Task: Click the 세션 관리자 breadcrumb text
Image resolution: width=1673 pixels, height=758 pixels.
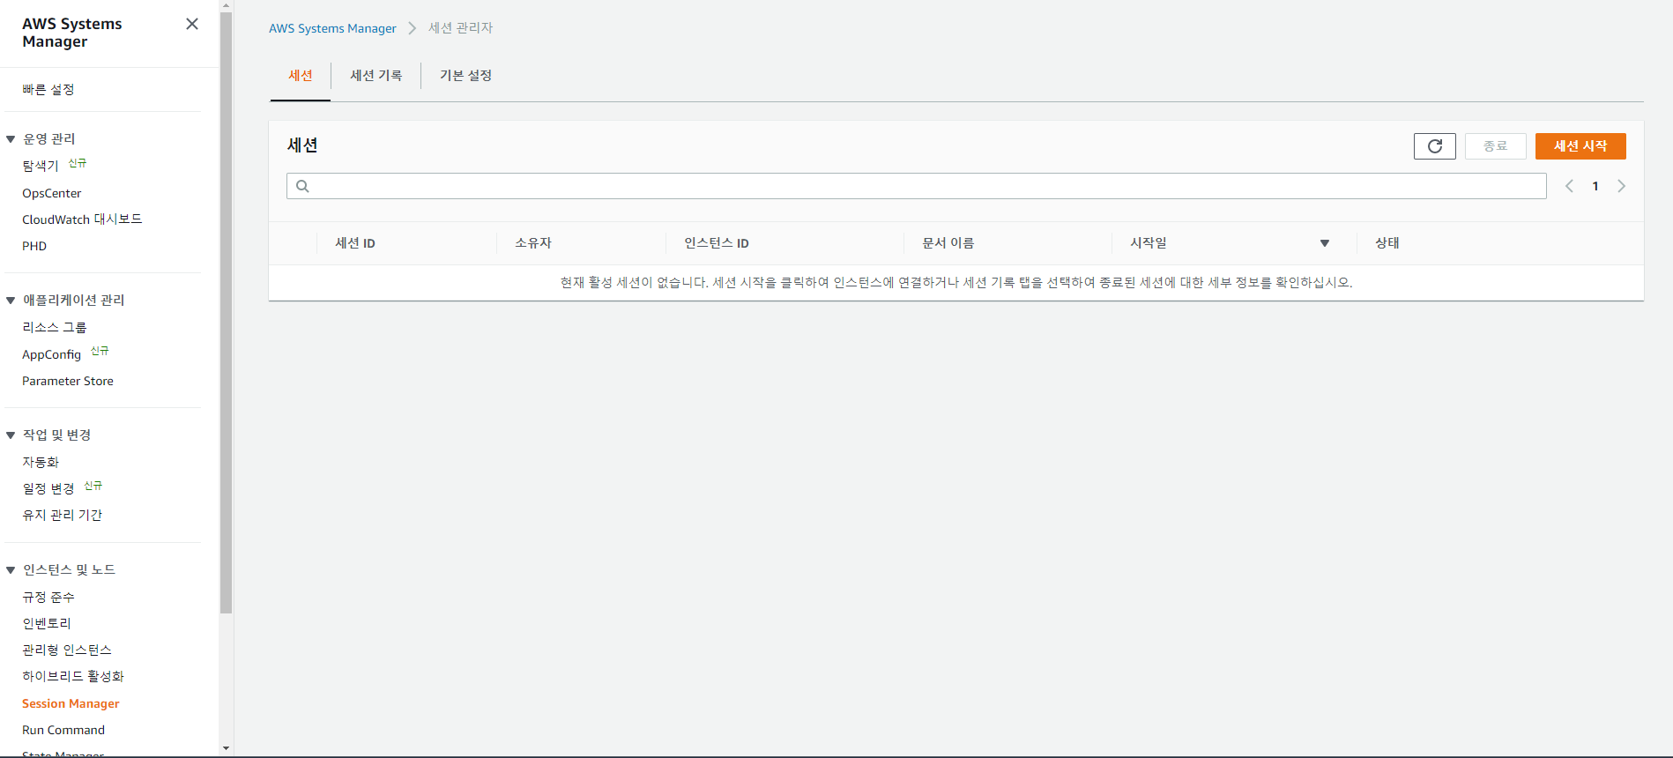Action: (x=461, y=28)
